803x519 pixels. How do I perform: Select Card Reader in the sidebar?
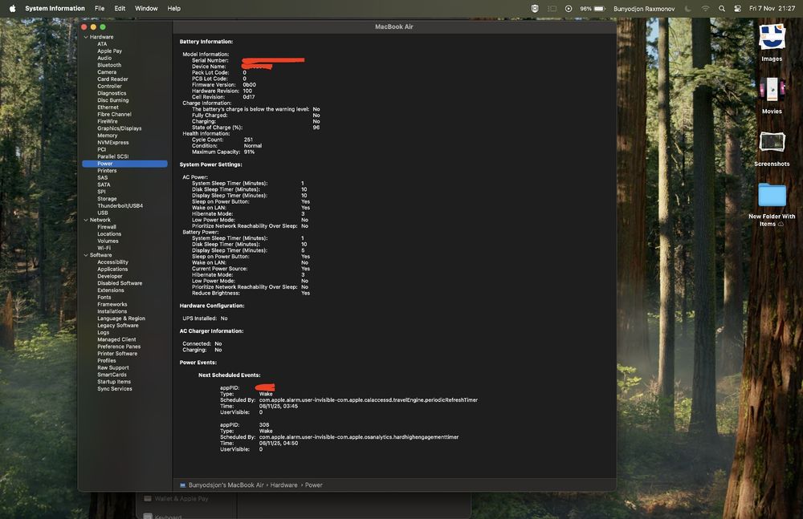pyautogui.click(x=112, y=79)
